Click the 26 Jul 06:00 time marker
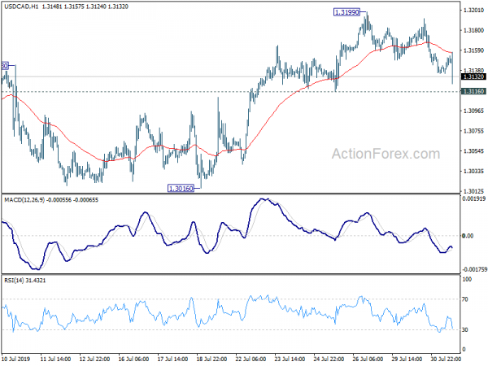488x366 pixels. click(368, 359)
